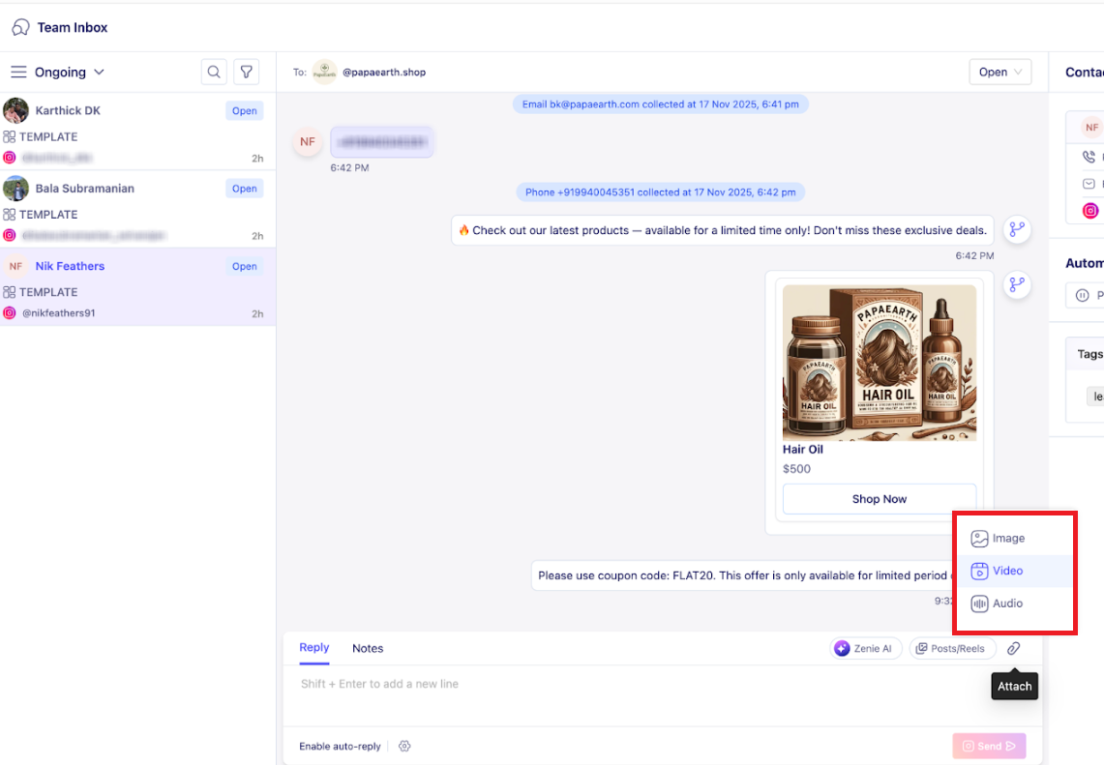Click the Instagram icon beside @nikfeathers91
This screenshot has height=765, width=1104.
click(9, 313)
